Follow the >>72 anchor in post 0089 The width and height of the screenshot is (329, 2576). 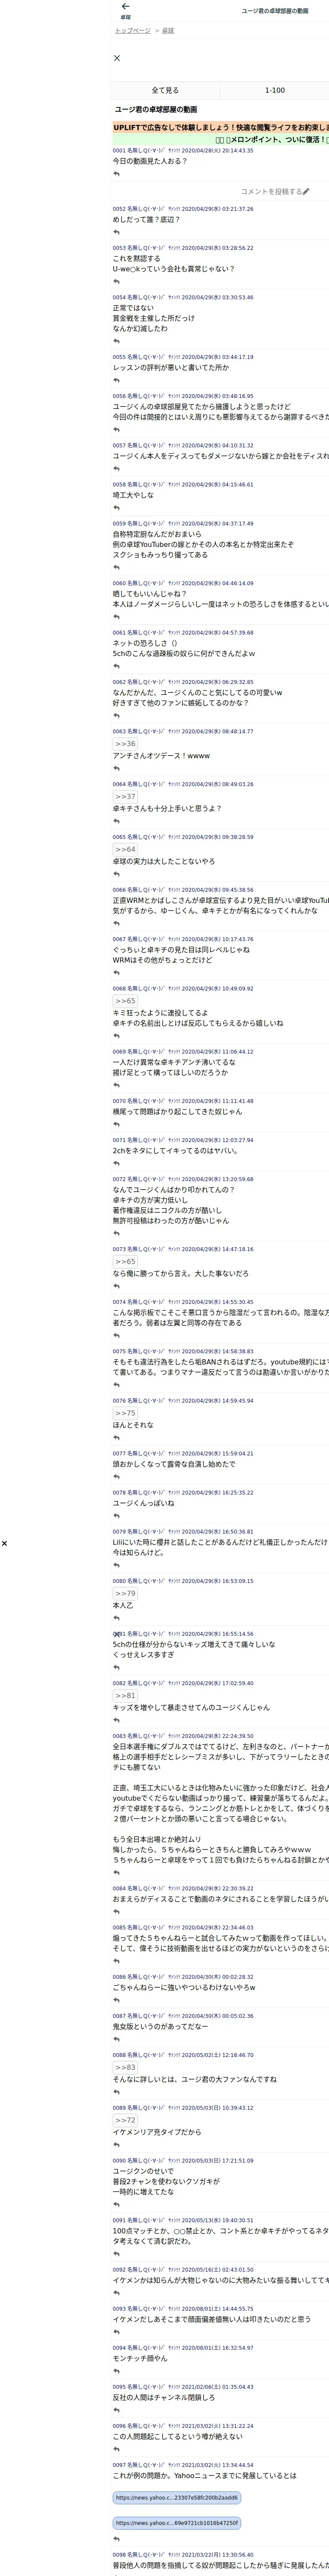tap(126, 2120)
